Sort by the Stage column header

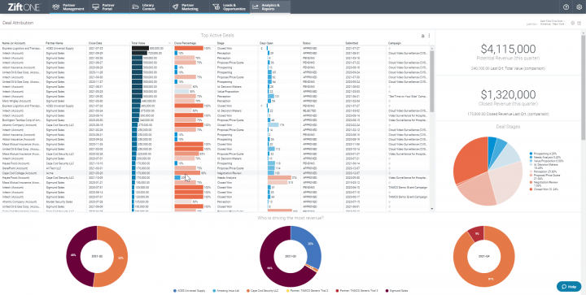pos(221,43)
